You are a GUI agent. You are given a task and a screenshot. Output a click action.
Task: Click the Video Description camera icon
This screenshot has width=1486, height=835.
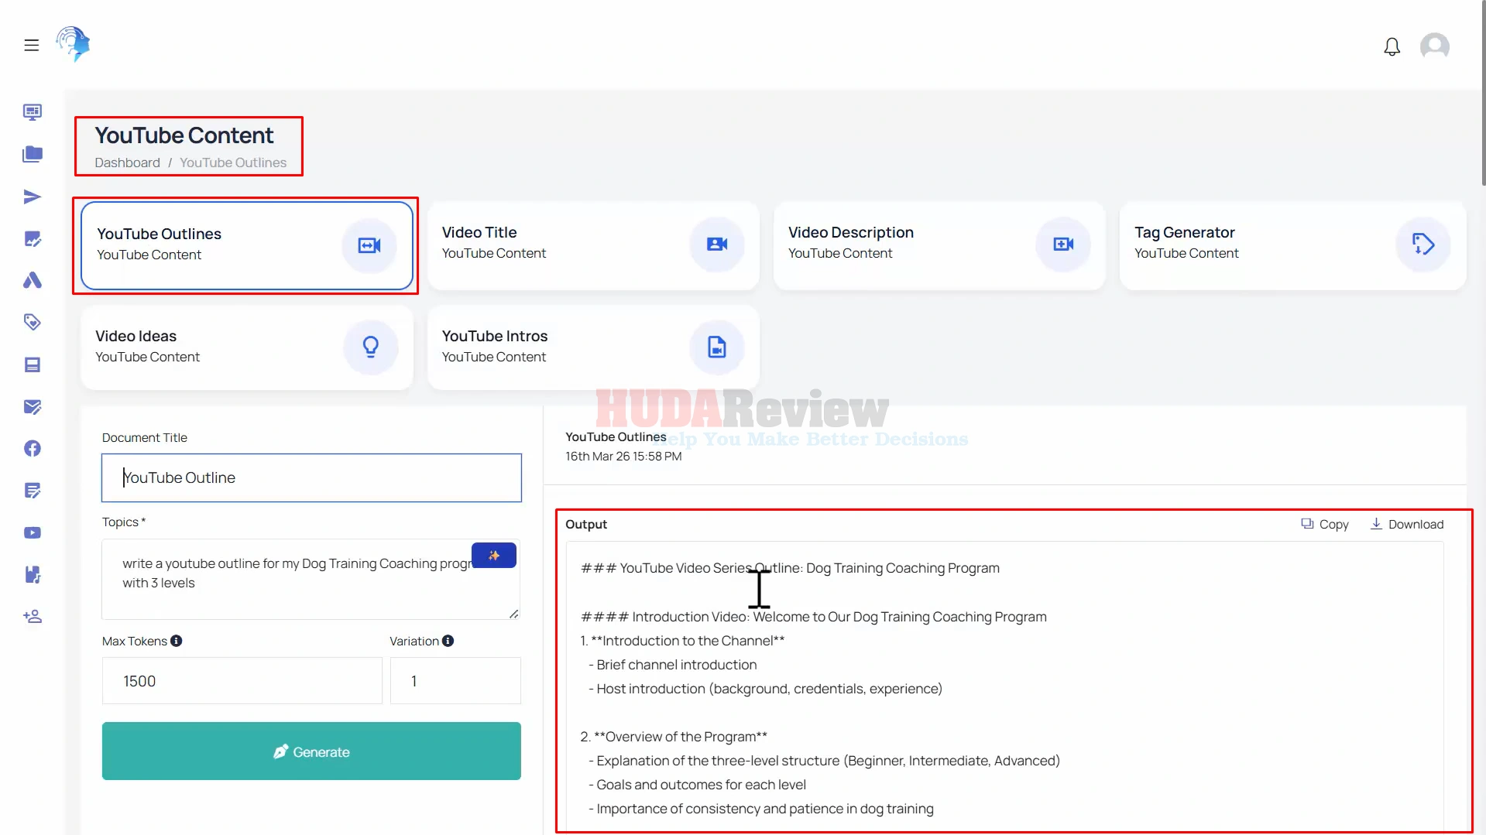tap(1062, 244)
